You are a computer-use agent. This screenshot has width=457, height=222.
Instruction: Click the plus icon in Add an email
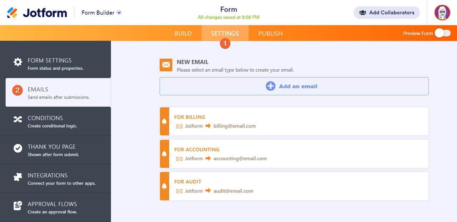click(271, 86)
